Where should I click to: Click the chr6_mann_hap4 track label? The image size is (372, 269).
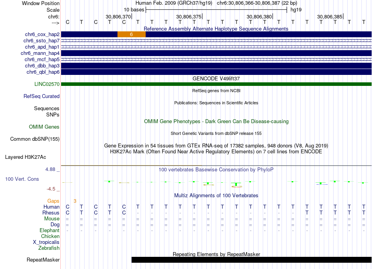(40, 53)
